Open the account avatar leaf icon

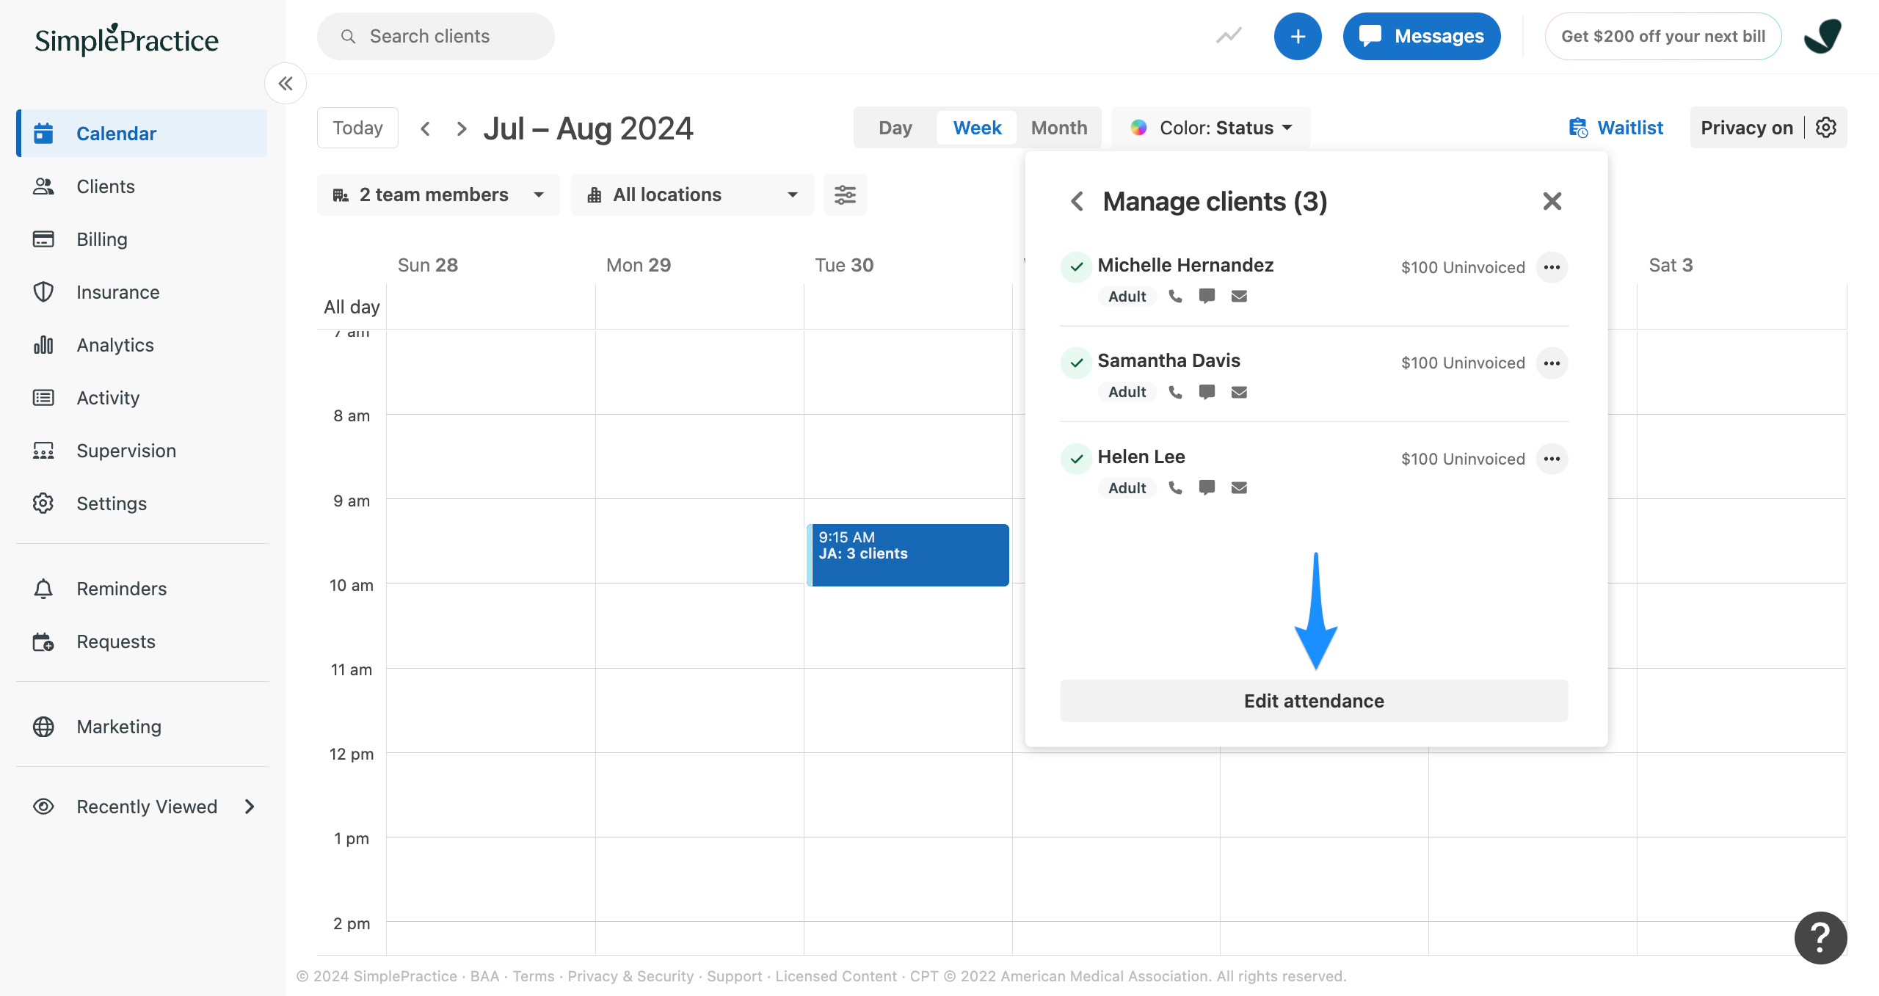[1823, 36]
